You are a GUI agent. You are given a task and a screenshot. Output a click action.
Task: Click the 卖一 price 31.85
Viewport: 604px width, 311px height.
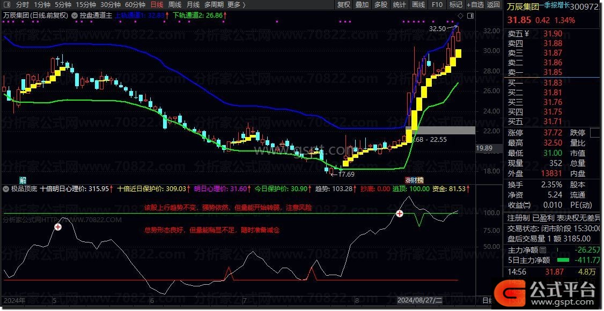(x=553, y=72)
